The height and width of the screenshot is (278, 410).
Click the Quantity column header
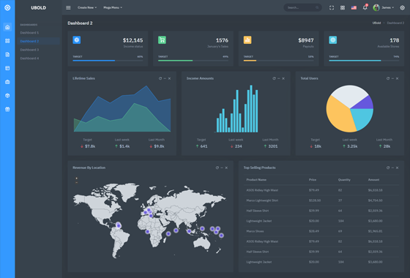point(344,180)
